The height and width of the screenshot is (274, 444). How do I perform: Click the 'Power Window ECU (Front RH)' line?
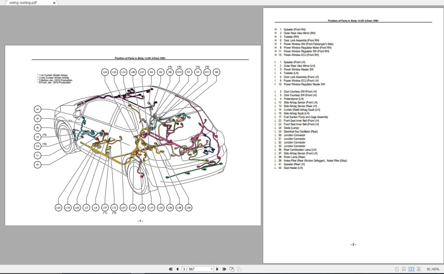pos(301,55)
